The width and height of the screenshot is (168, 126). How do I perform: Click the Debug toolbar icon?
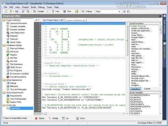pos(83,11)
